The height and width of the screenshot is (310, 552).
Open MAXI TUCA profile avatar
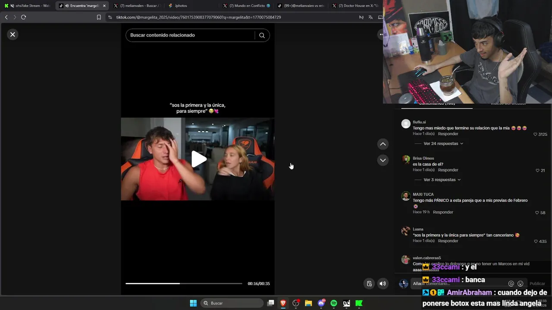[x=406, y=196]
